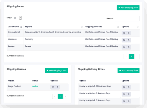Viewport: 147px width, 108px height.
Task: Delete the 4-7 Business Days delivery time
Action: tap(129, 94)
